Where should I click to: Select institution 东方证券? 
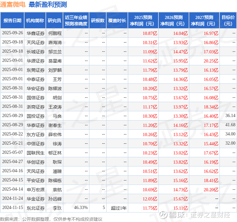click(36, 134)
